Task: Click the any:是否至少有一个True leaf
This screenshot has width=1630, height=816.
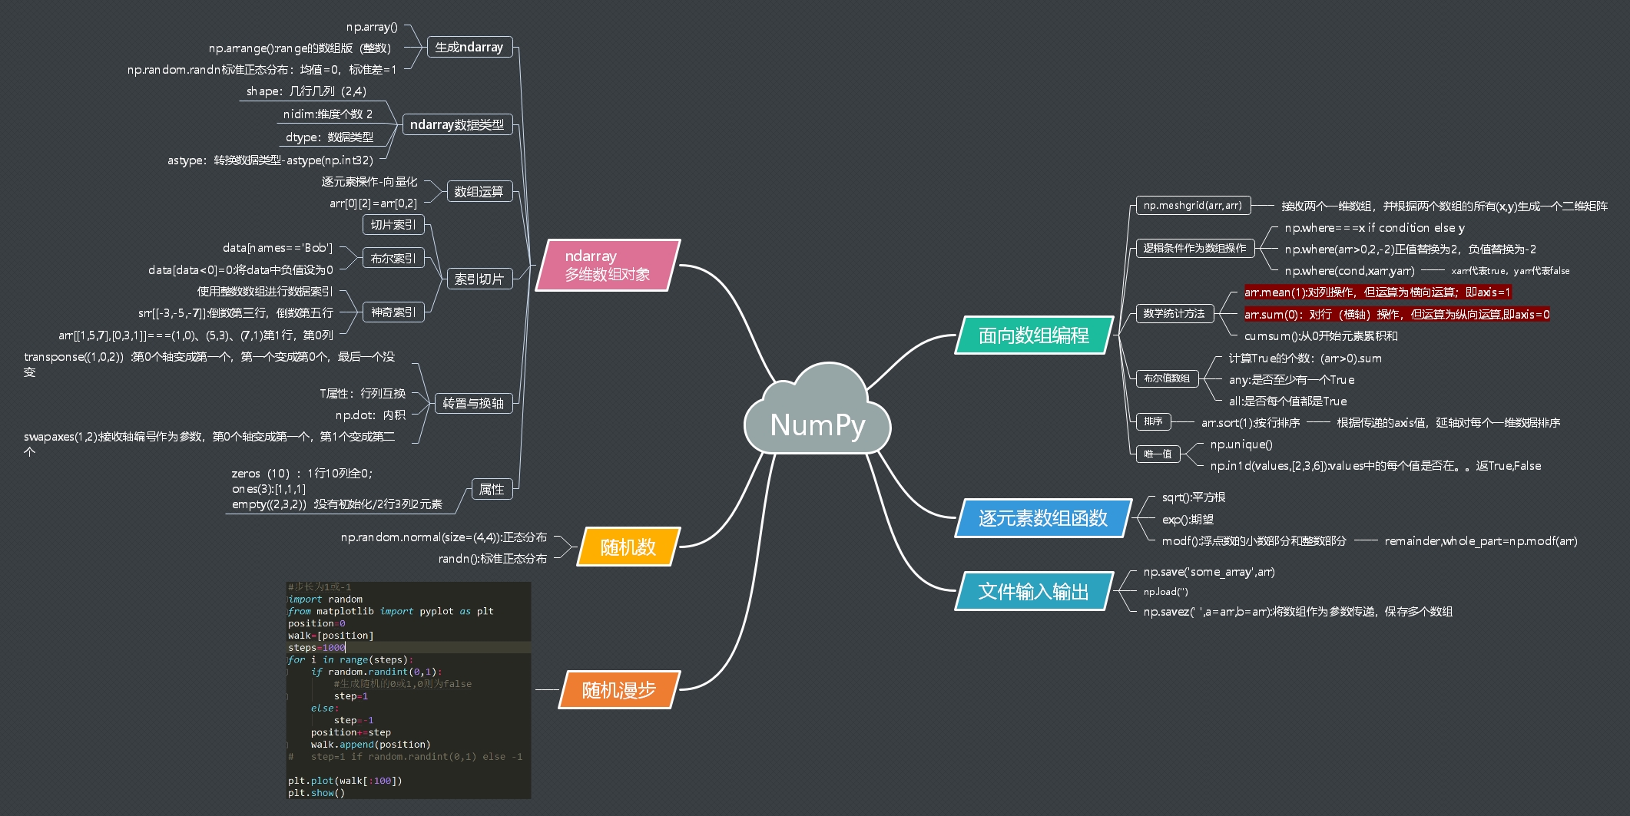Action: 1291,380
